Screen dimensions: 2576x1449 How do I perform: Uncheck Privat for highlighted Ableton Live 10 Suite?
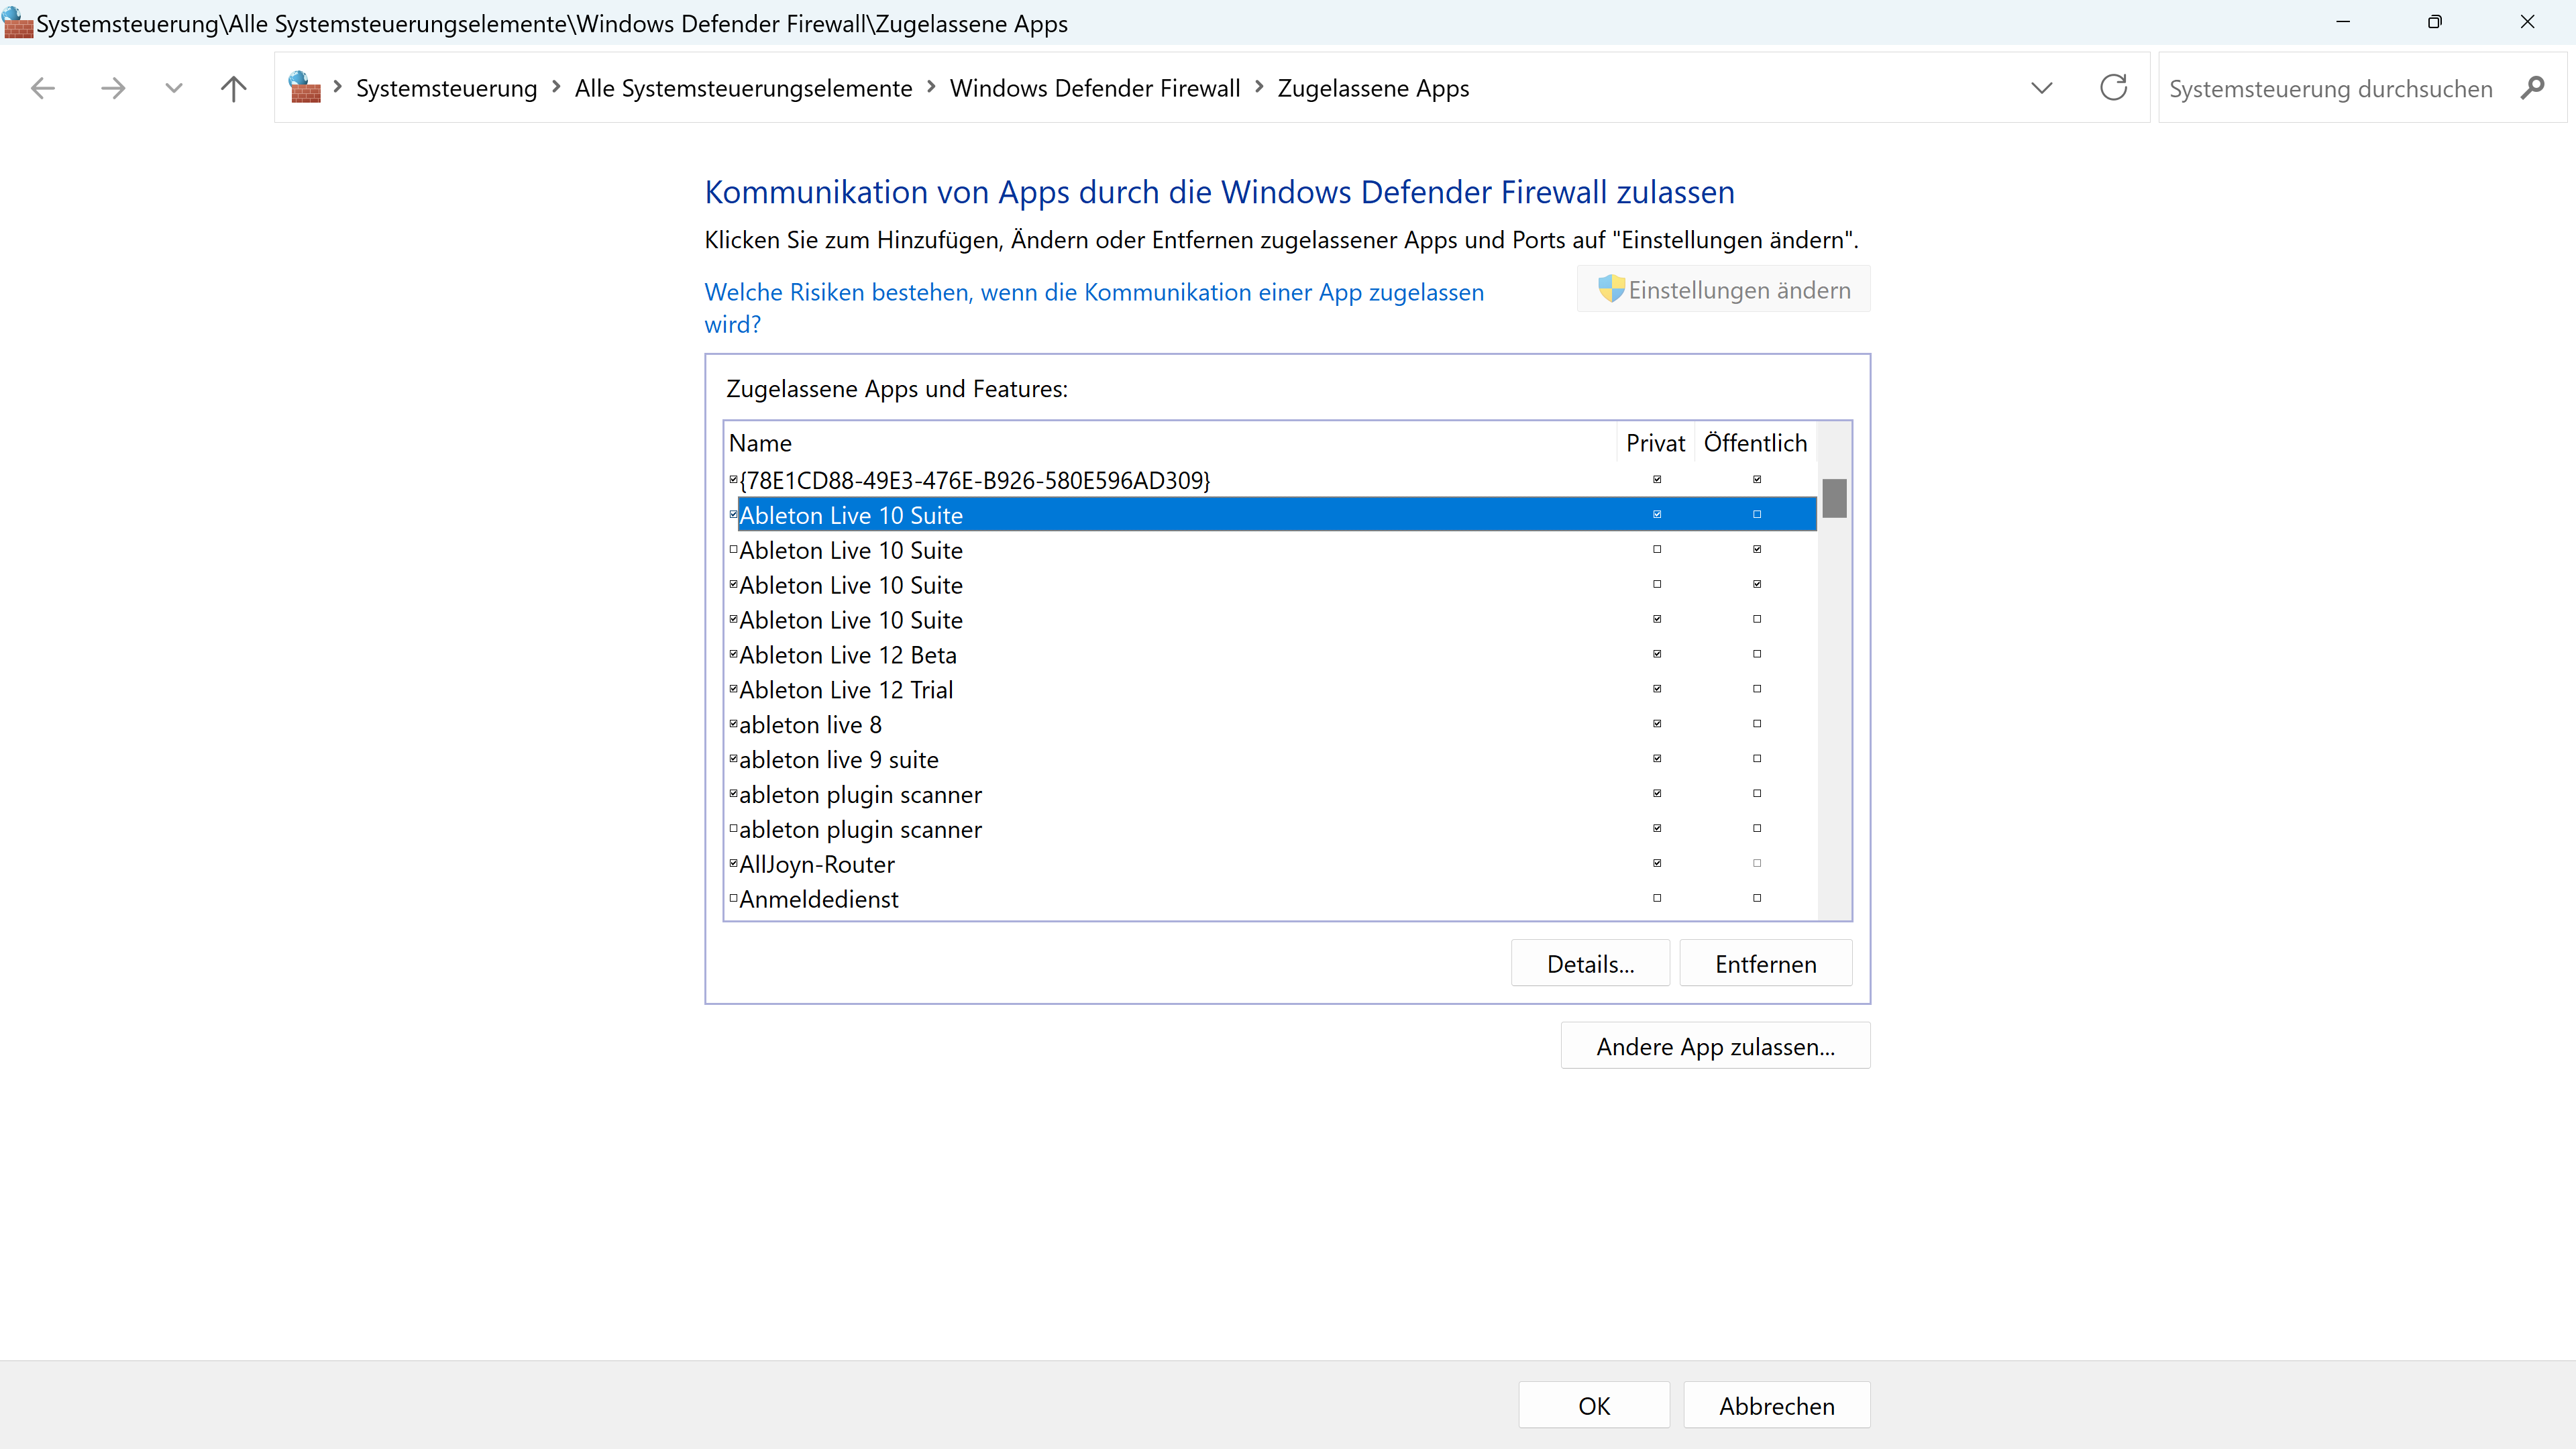pos(1657,515)
